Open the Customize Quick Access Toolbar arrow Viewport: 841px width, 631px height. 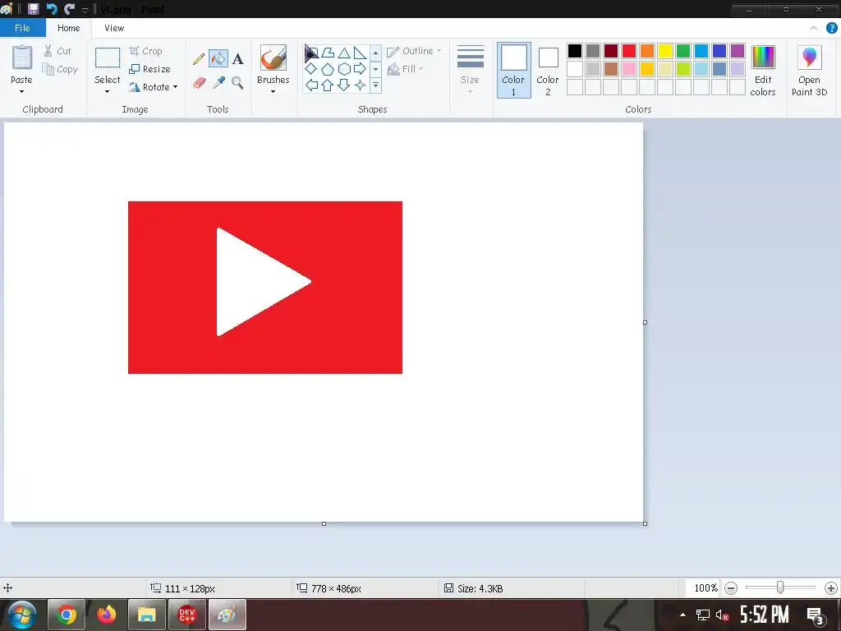pyautogui.click(x=85, y=10)
